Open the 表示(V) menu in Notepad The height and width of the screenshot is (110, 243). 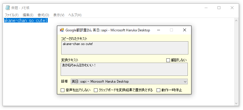(59, 15)
